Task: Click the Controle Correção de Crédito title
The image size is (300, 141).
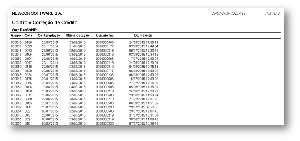Action: point(45,22)
